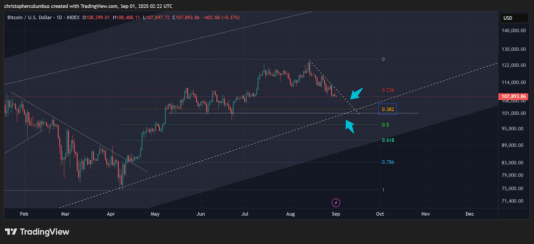Select the 0.382 Fibonacci level label
The height and width of the screenshot is (244, 534).
coord(388,109)
